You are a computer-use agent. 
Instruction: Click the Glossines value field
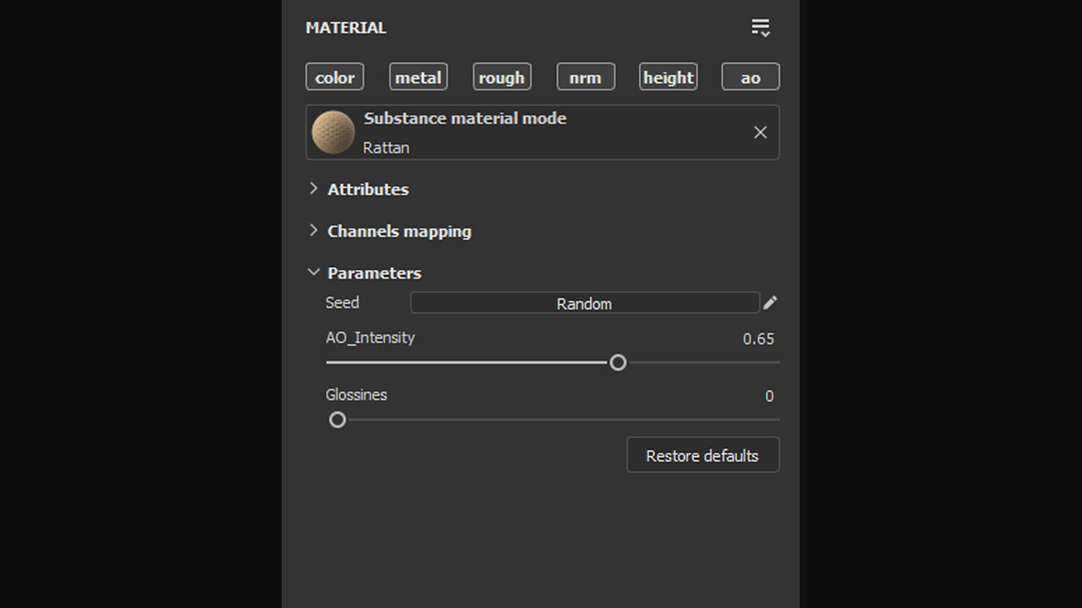click(x=769, y=396)
